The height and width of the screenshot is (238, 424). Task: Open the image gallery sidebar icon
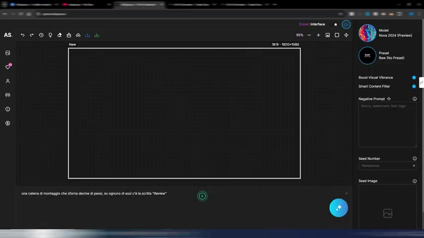tap(7, 53)
